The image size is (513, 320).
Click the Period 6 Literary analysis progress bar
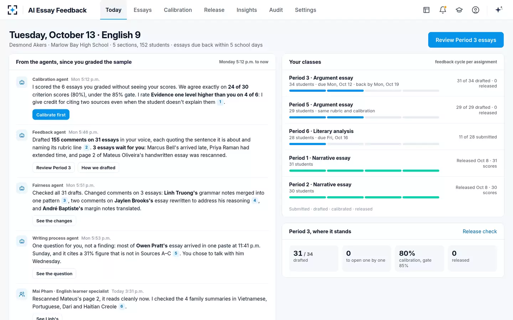pyautogui.click(x=364, y=144)
